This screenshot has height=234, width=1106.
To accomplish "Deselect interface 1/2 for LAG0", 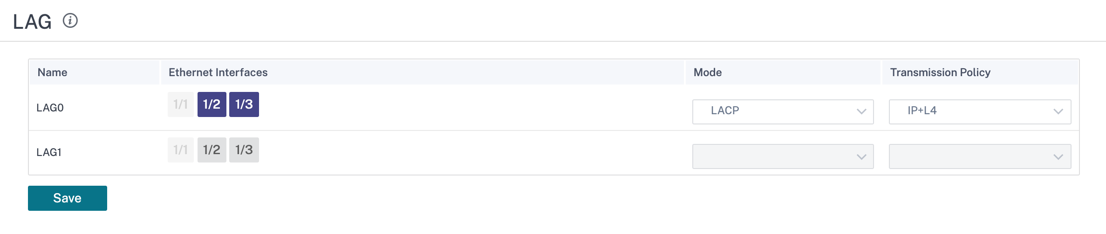I will point(212,104).
